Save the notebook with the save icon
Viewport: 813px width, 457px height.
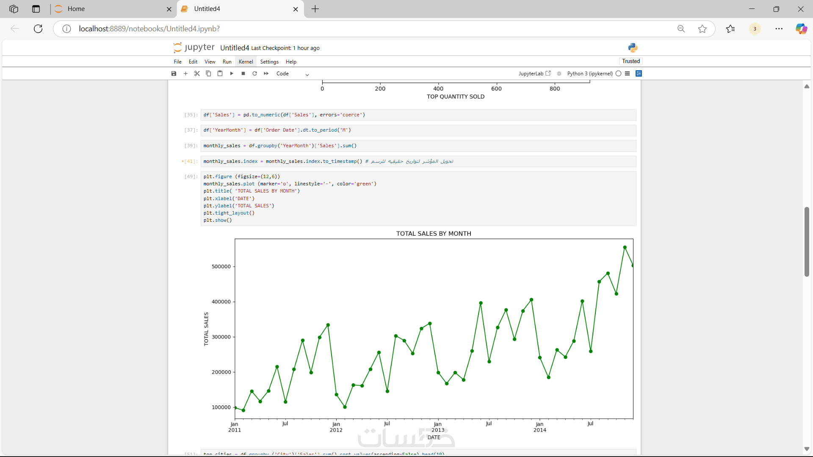tap(174, 74)
